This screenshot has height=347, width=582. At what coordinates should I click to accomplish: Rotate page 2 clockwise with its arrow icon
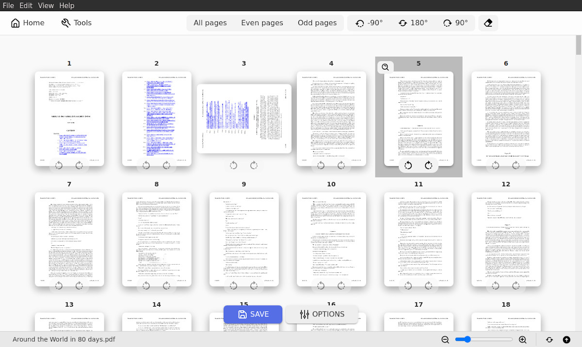click(167, 165)
